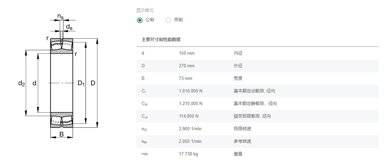Click the 极限转速 description cell
Screen dimensions: 385x166
(x=242, y=129)
